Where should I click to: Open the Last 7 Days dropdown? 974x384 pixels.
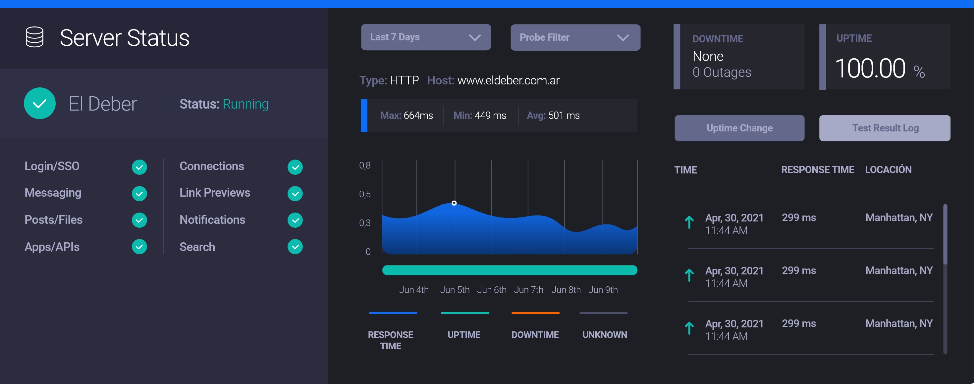click(425, 37)
